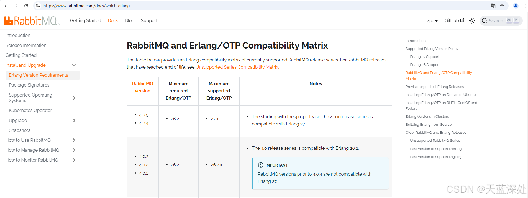Open site information icon in address bar

[38, 6]
